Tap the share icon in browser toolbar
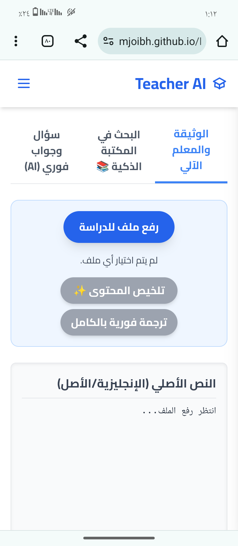 [x=81, y=41]
